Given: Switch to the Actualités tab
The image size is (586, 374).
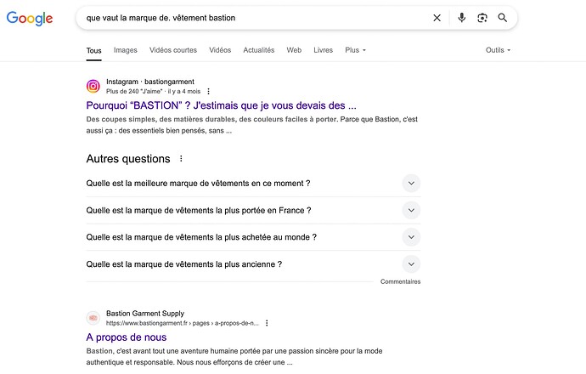Looking at the screenshot, I should coord(258,50).
